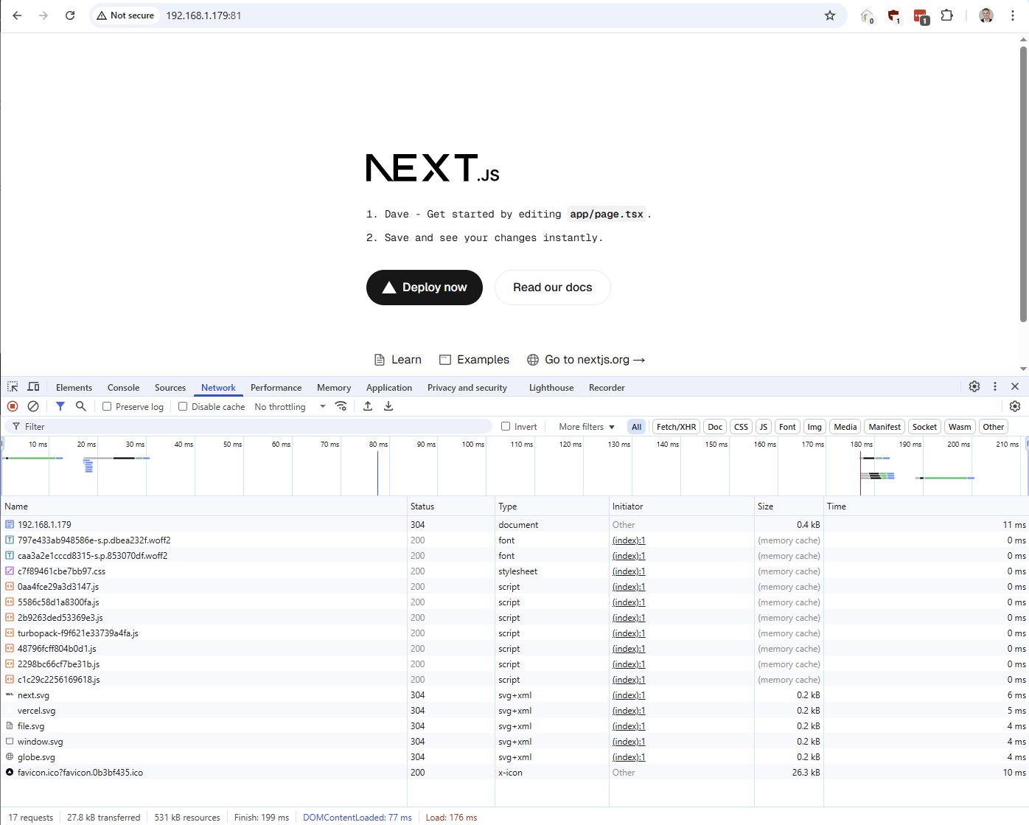Screen dimensions: 1029x825
Task: Tick the Invert filter checkbox
Action: [x=506, y=427]
